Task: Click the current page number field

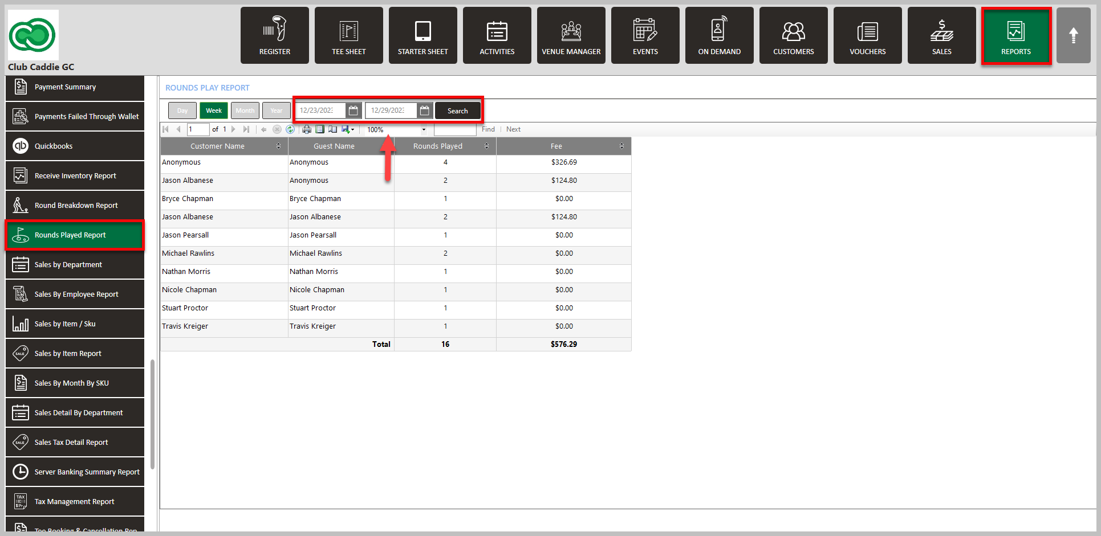Action: [x=198, y=129]
